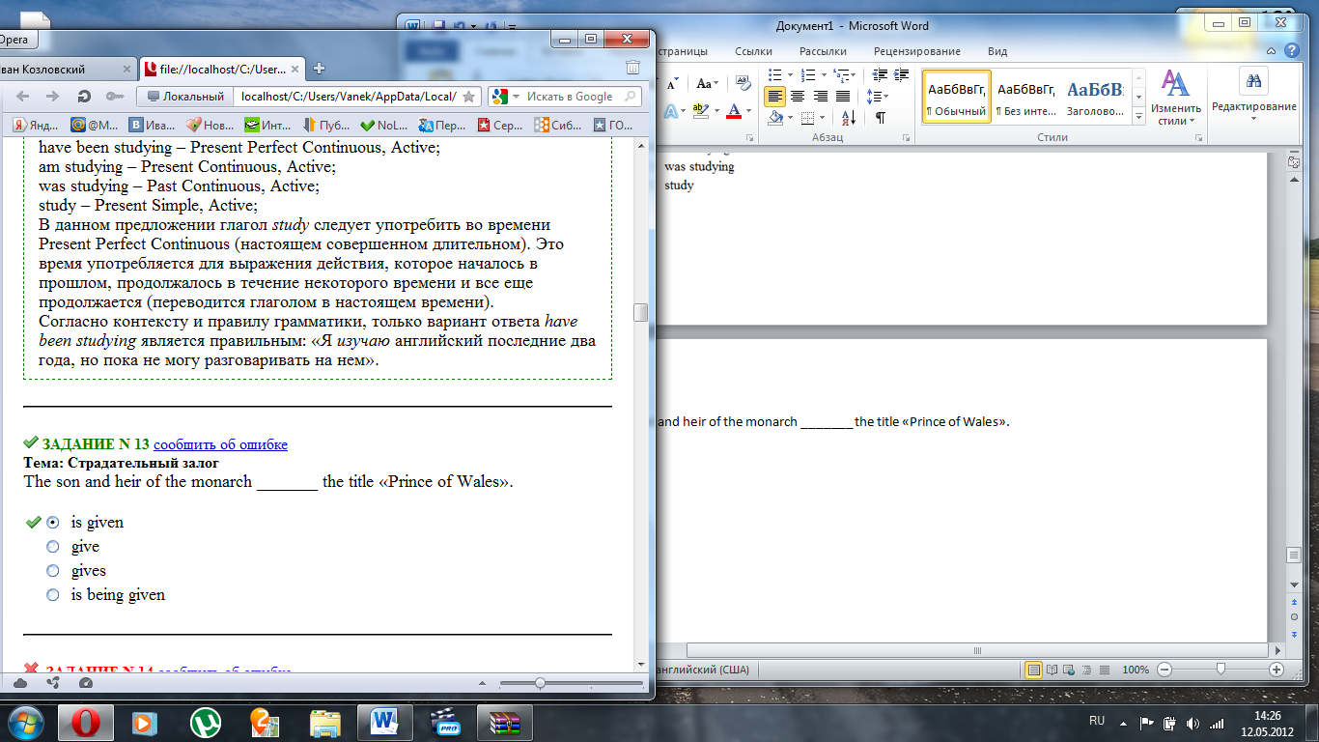Image resolution: width=1319 pixels, height=742 pixels.
Task: Open new Opera tab with plus button
Action: click(x=320, y=69)
